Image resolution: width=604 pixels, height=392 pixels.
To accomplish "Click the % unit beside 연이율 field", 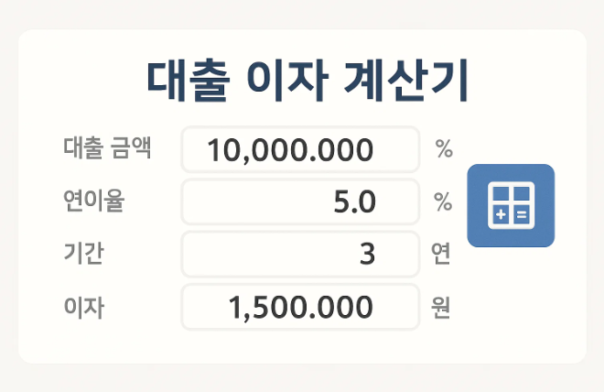I will tap(443, 201).
